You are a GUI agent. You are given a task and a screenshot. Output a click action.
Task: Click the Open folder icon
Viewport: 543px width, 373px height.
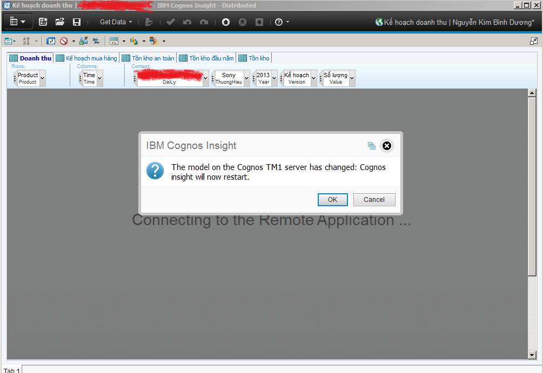60,22
